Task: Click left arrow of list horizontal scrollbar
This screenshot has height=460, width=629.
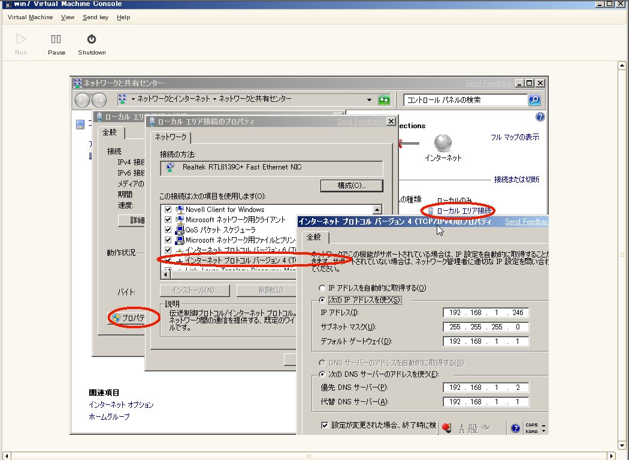Action: tap(165, 275)
